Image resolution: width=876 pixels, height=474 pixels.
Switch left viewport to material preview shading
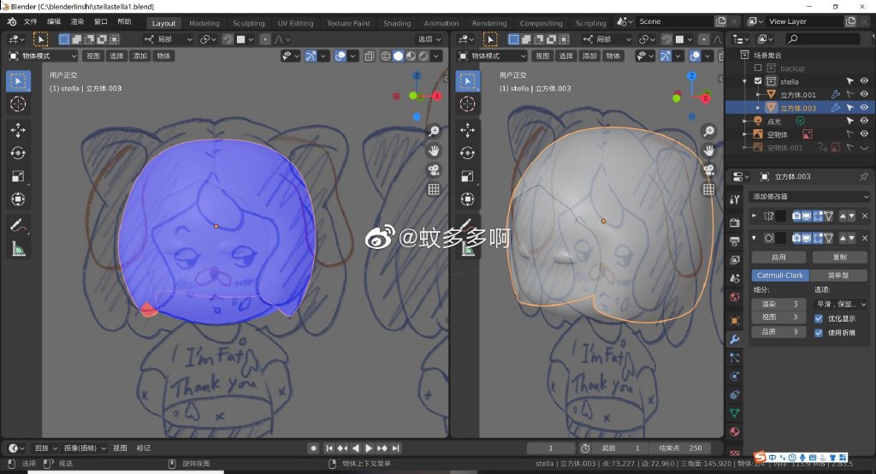pos(411,56)
